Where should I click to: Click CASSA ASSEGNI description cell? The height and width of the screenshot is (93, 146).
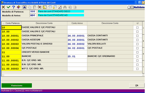[44, 40]
